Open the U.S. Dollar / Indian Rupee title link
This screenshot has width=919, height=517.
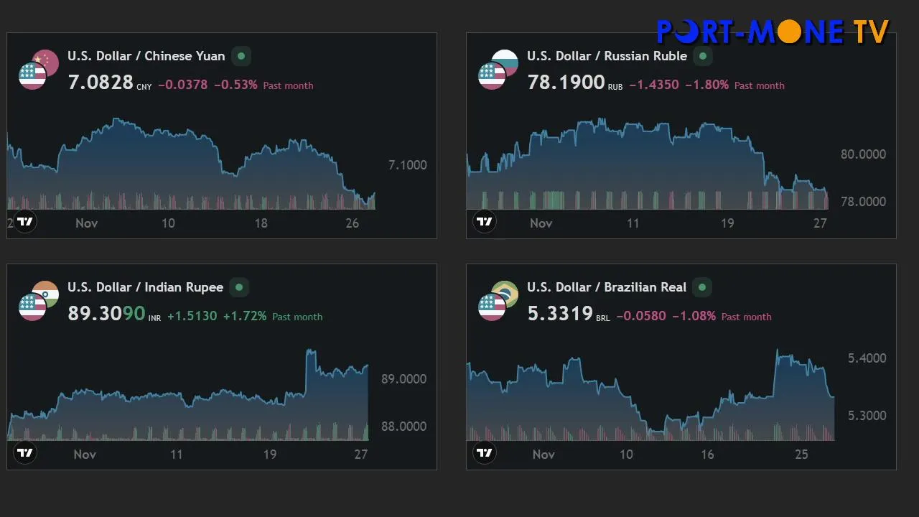tap(145, 287)
